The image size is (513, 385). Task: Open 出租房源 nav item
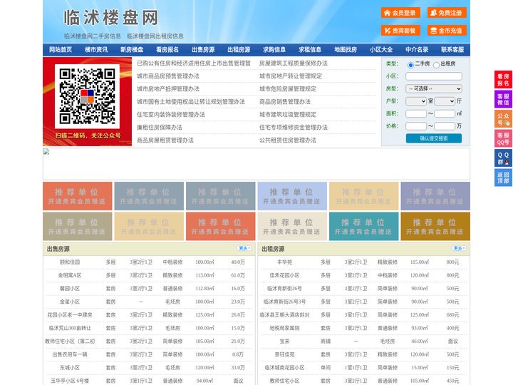[x=239, y=50]
